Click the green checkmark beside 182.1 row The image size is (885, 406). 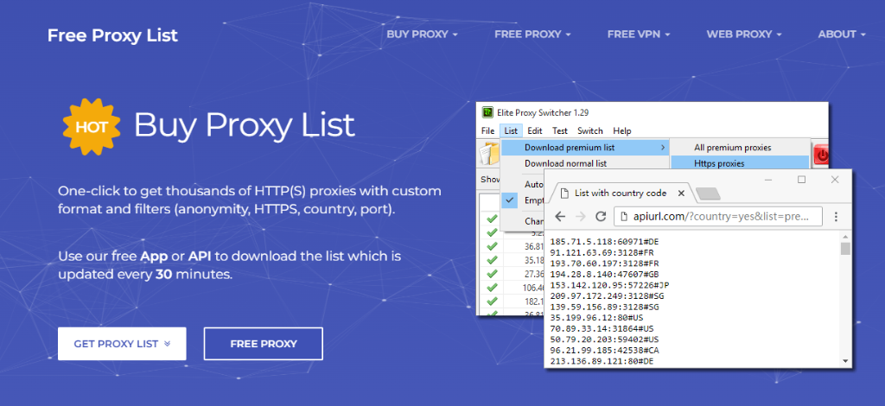tap(492, 301)
